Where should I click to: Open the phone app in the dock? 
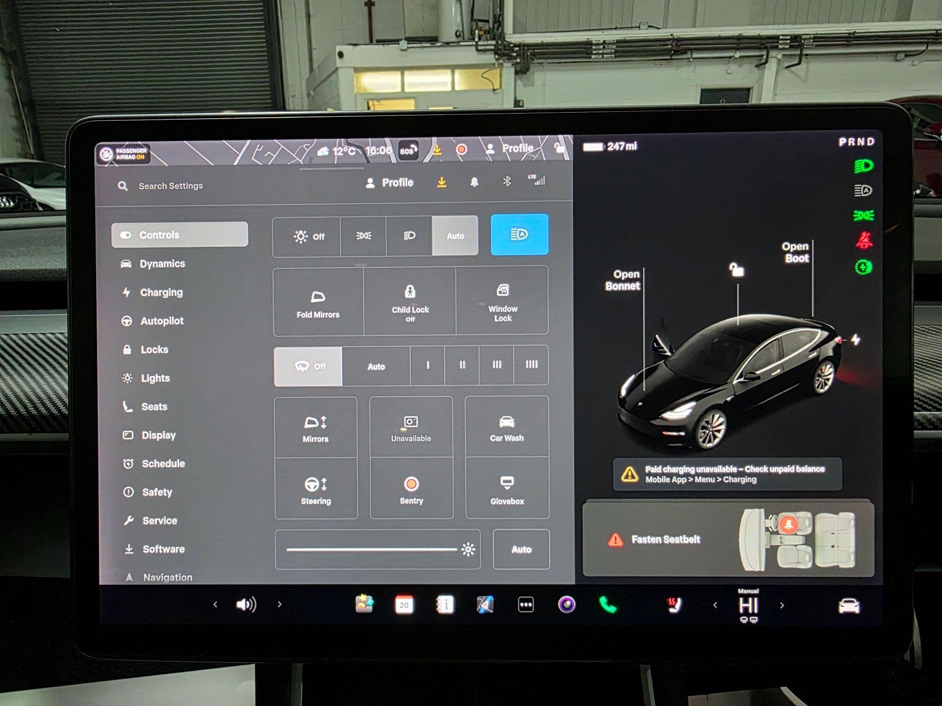pos(608,604)
